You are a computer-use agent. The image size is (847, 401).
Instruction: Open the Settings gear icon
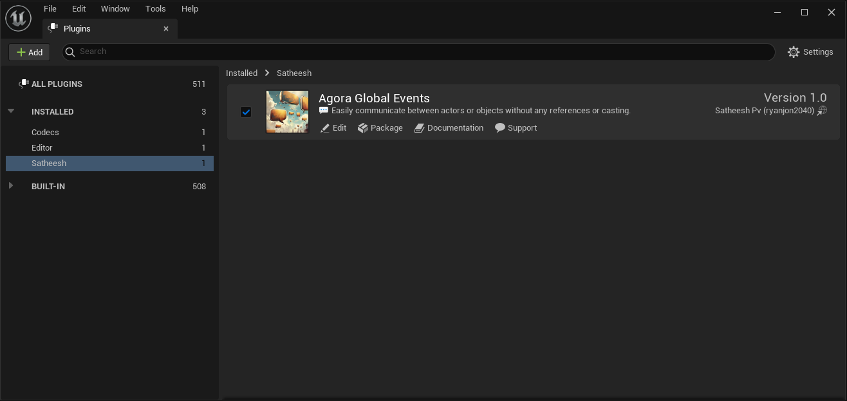794,52
